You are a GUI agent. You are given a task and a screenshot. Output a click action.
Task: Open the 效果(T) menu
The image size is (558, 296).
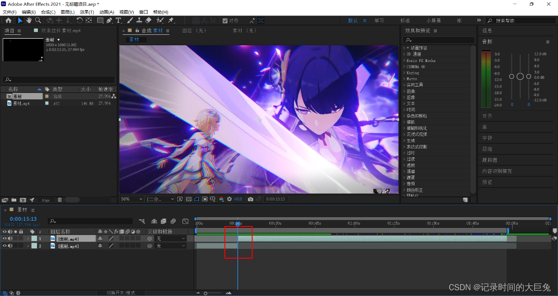click(87, 12)
